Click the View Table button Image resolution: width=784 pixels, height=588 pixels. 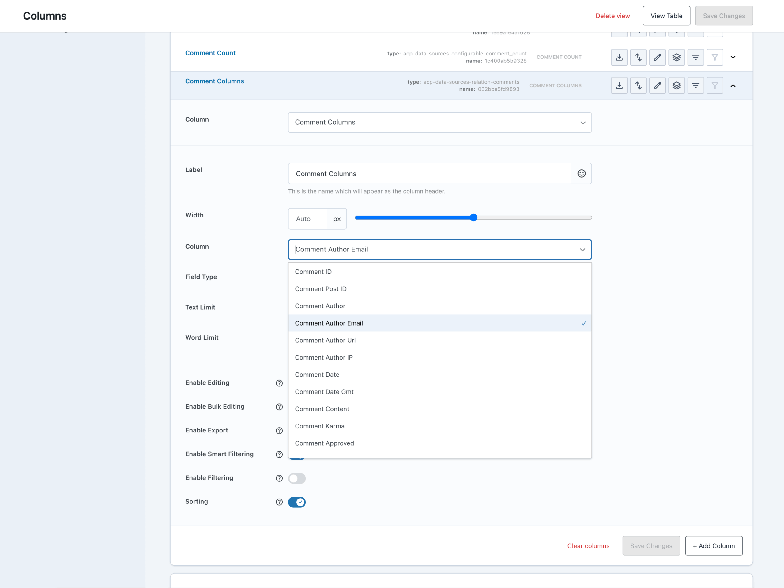pos(666,16)
